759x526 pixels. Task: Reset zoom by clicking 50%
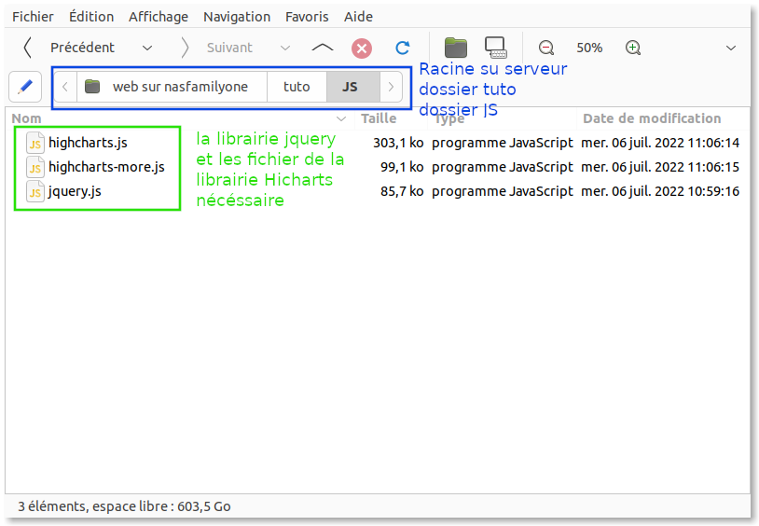589,48
